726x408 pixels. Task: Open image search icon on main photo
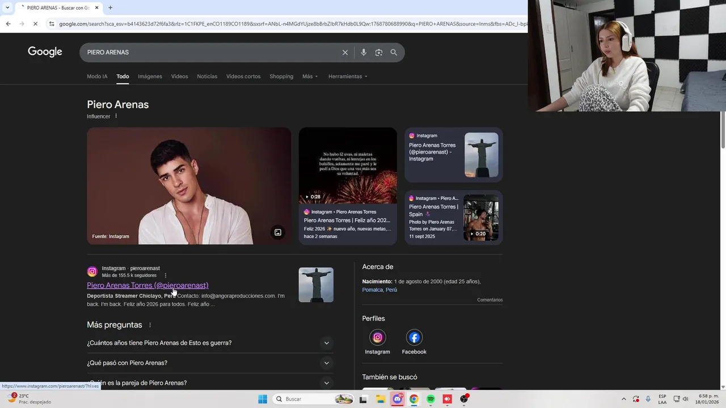click(x=278, y=232)
